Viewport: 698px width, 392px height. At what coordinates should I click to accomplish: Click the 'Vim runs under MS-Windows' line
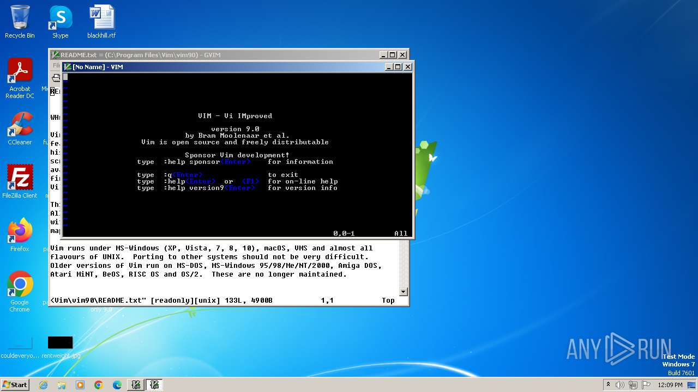tap(212, 248)
